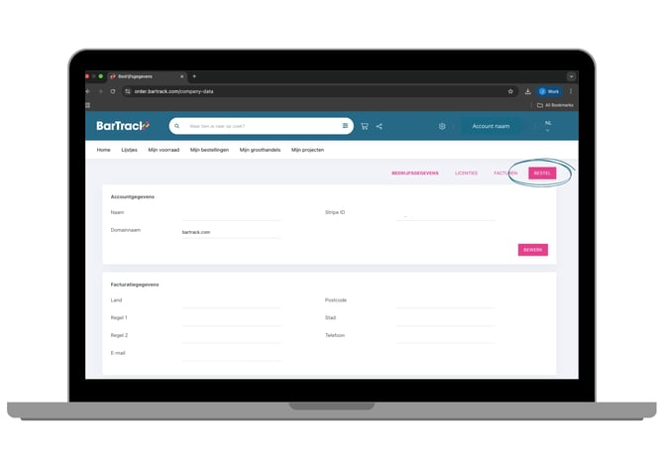Click the search magnifier icon
The image size is (664, 469).
click(x=177, y=126)
